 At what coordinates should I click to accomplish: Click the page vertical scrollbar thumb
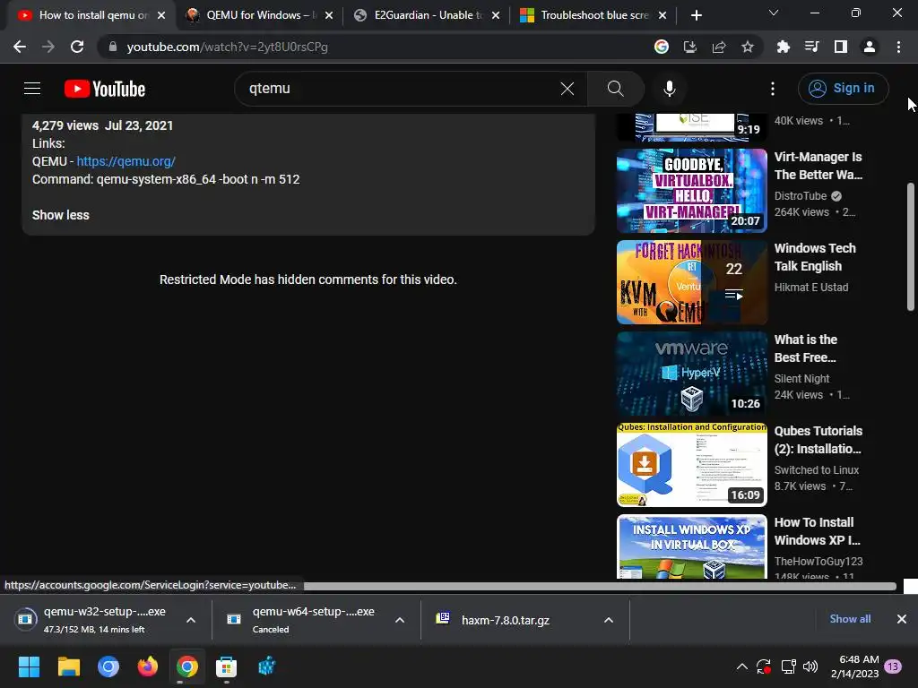click(x=911, y=246)
